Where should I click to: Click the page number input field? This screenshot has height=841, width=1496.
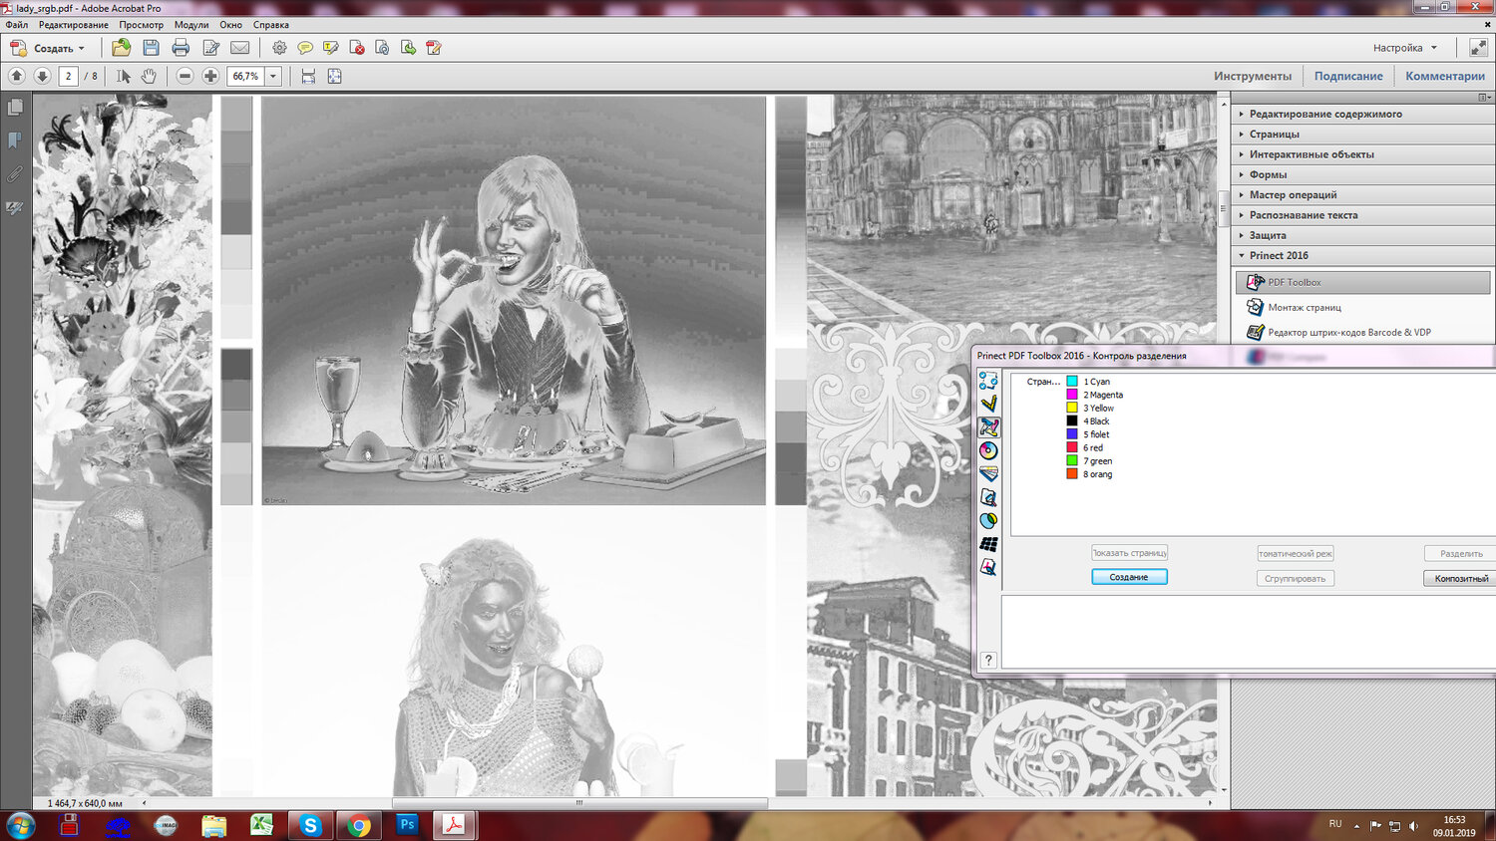coord(68,76)
